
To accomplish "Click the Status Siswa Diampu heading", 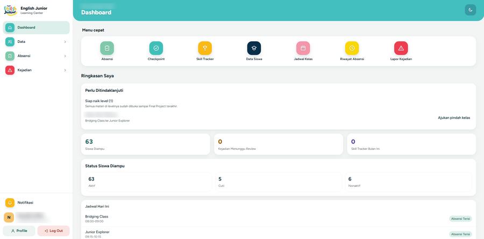I will (x=105, y=166).
